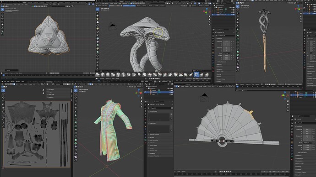Toggle perspective/orthographic icon in the fan viewport
The height and width of the screenshot is (177, 316).
tap(288, 110)
